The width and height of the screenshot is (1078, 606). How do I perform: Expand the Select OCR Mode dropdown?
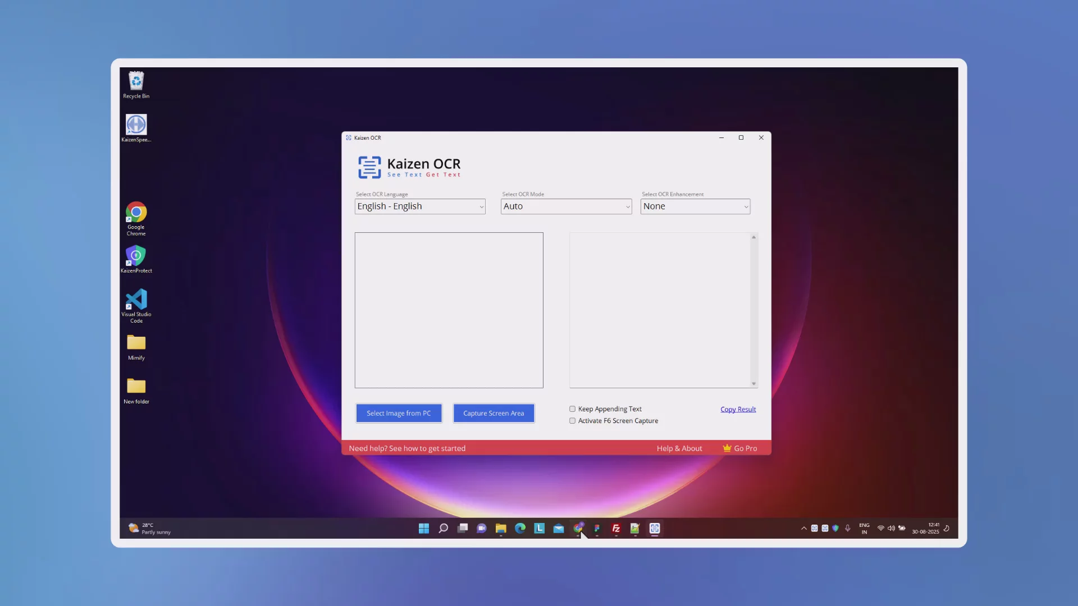click(x=566, y=206)
